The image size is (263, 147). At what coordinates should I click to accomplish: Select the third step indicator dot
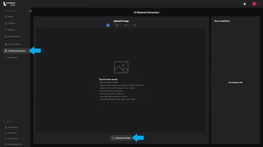tap(126, 25)
